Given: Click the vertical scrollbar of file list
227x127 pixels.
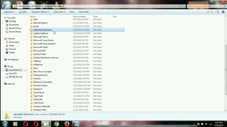Looking at the screenshot, I should click(x=226, y=70).
